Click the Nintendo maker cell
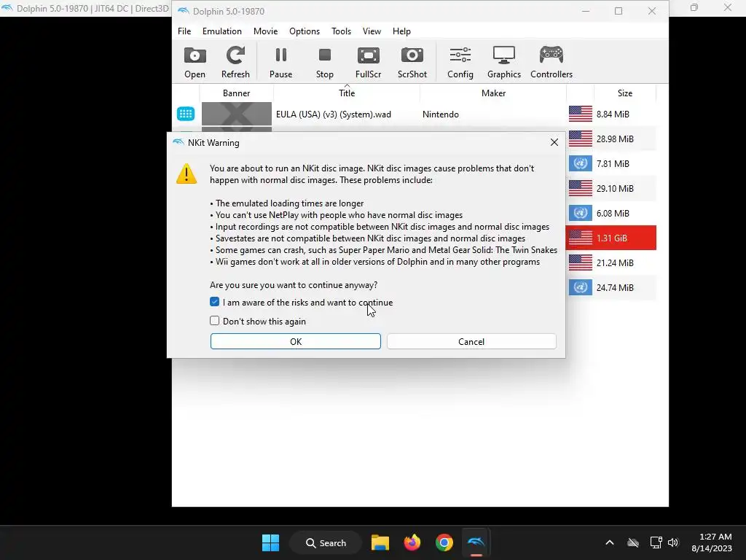Screen dimensions: 746x560 (x=441, y=114)
